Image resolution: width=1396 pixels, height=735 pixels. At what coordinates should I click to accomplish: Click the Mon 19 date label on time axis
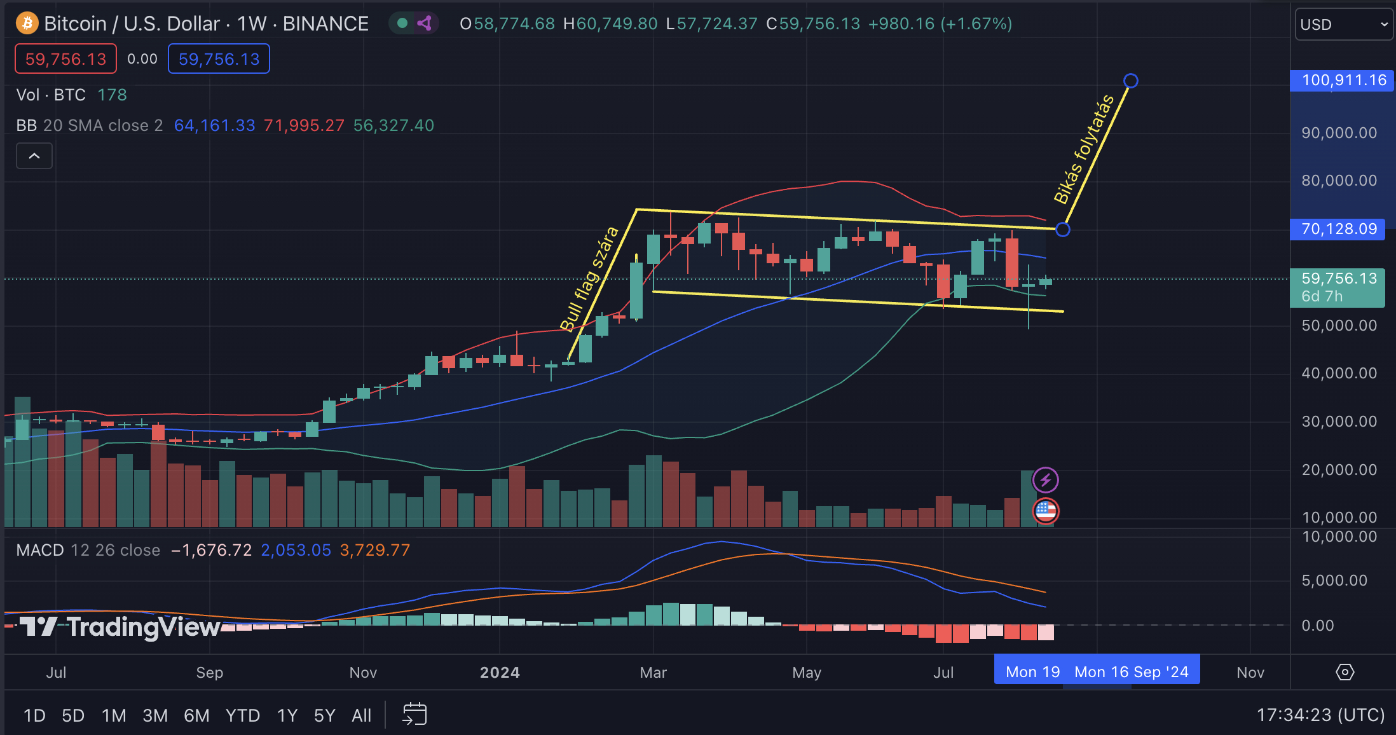tap(1033, 672)
